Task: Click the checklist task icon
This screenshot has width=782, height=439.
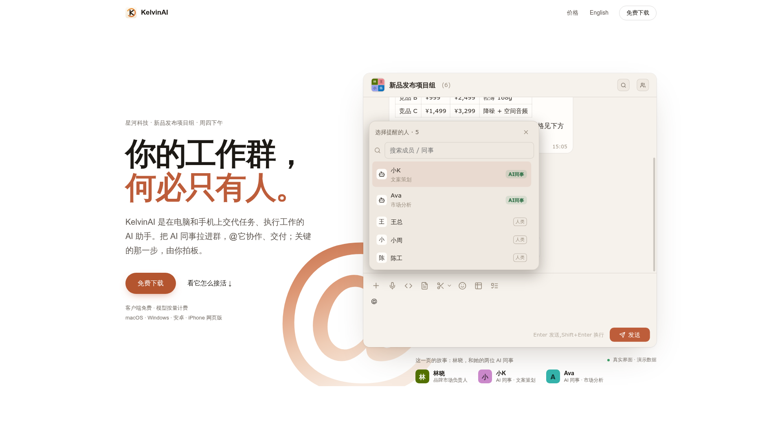Action: (494, 286)
